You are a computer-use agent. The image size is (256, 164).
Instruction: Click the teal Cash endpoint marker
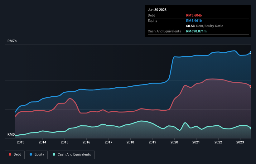tap(251, 128)
